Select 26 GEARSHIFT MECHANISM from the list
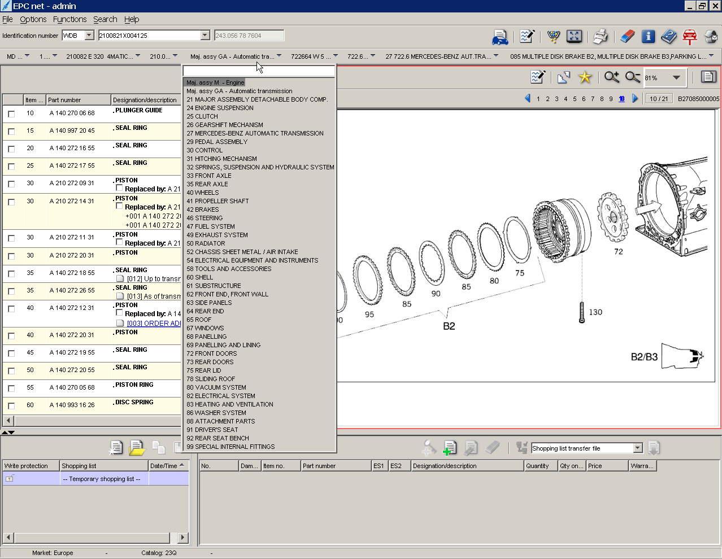This screenshot has height=559, width=722. pos(226,125)
